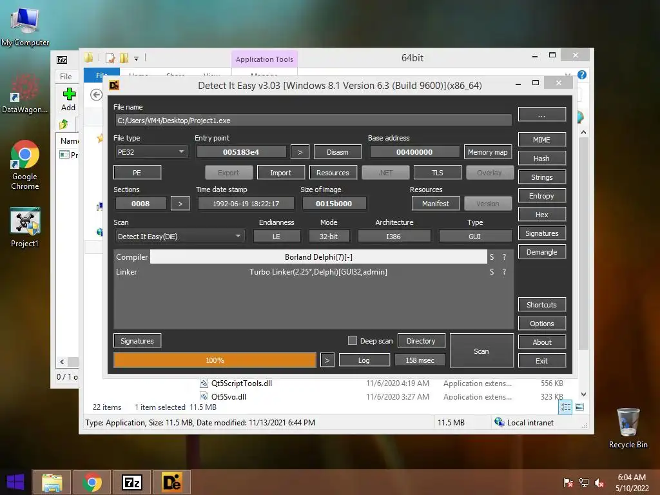Click the bottom-left Signatures button
This screenshot has width=660, height=495.
[x=137, y=341]
